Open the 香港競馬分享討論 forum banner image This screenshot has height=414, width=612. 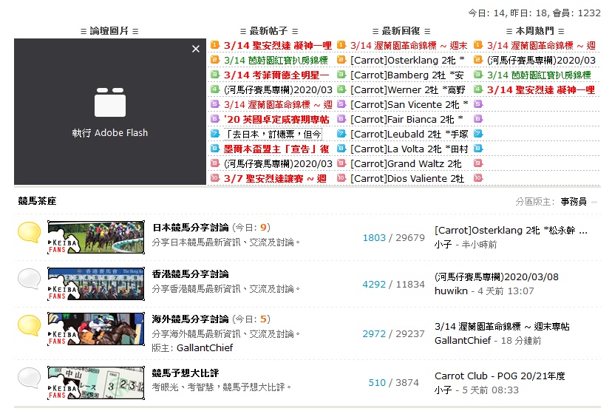pos(95,285)
